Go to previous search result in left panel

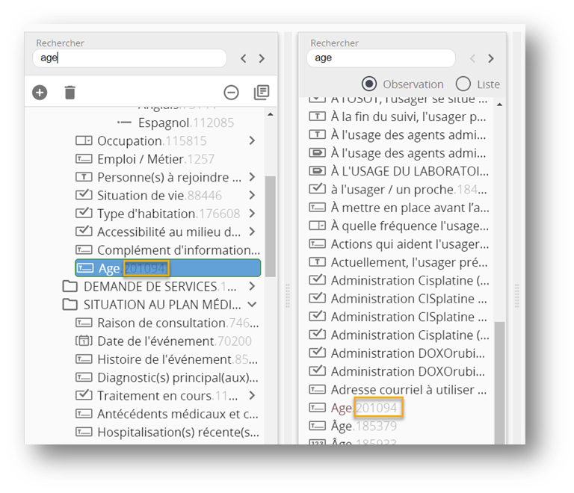pyautogui.click(x=244, y=58)
